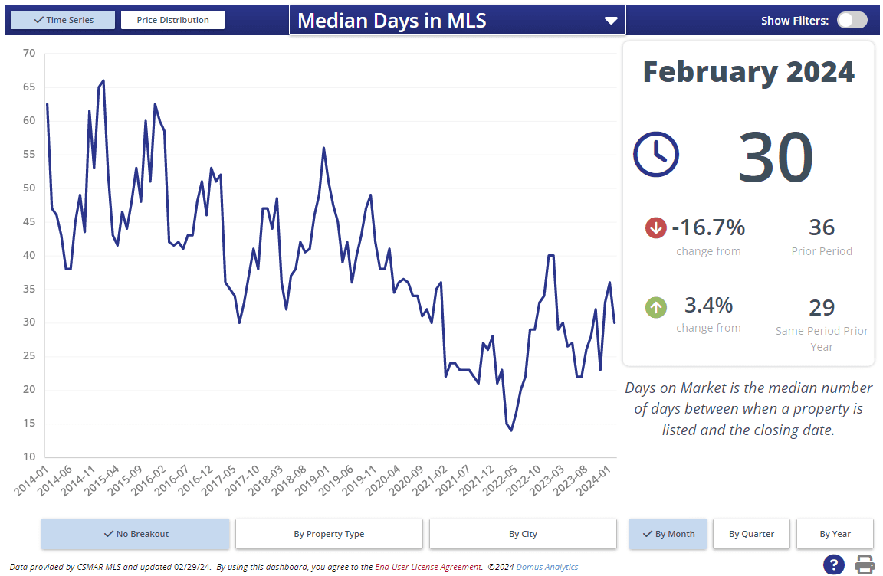Click the 2019-01 peak on the chart line
The width and height of the screenshot is (883, 576).
click(x=323, y=148)
